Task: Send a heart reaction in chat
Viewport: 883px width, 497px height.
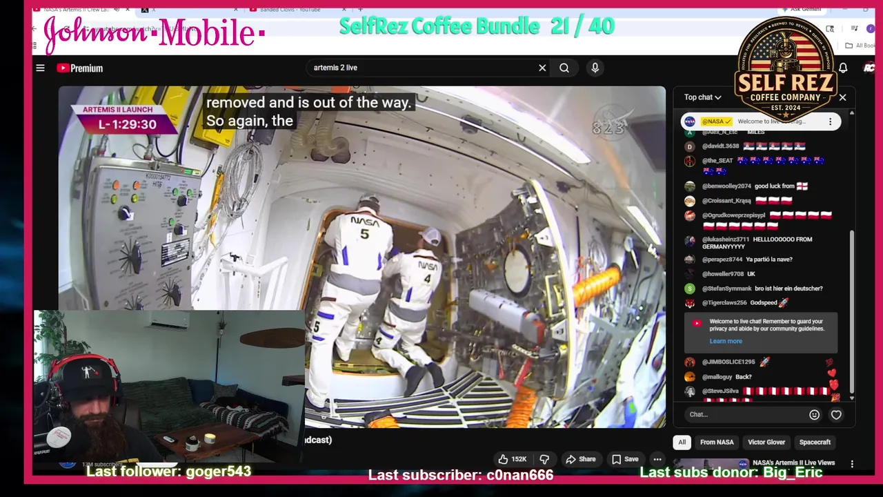Action: click(x=836, y=414)
